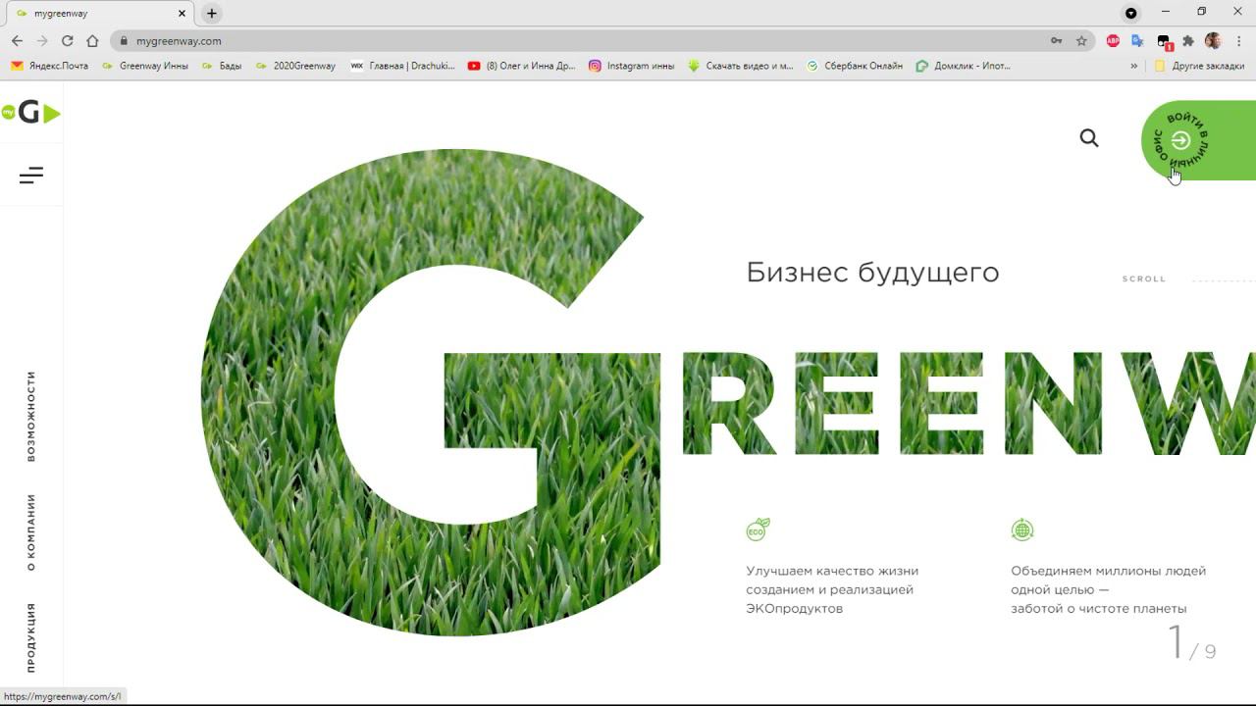Screen dimensions: 1256x706
Task: Open the ПРОДУКЦИЯ vertical sidebar link
Action: 31,637
